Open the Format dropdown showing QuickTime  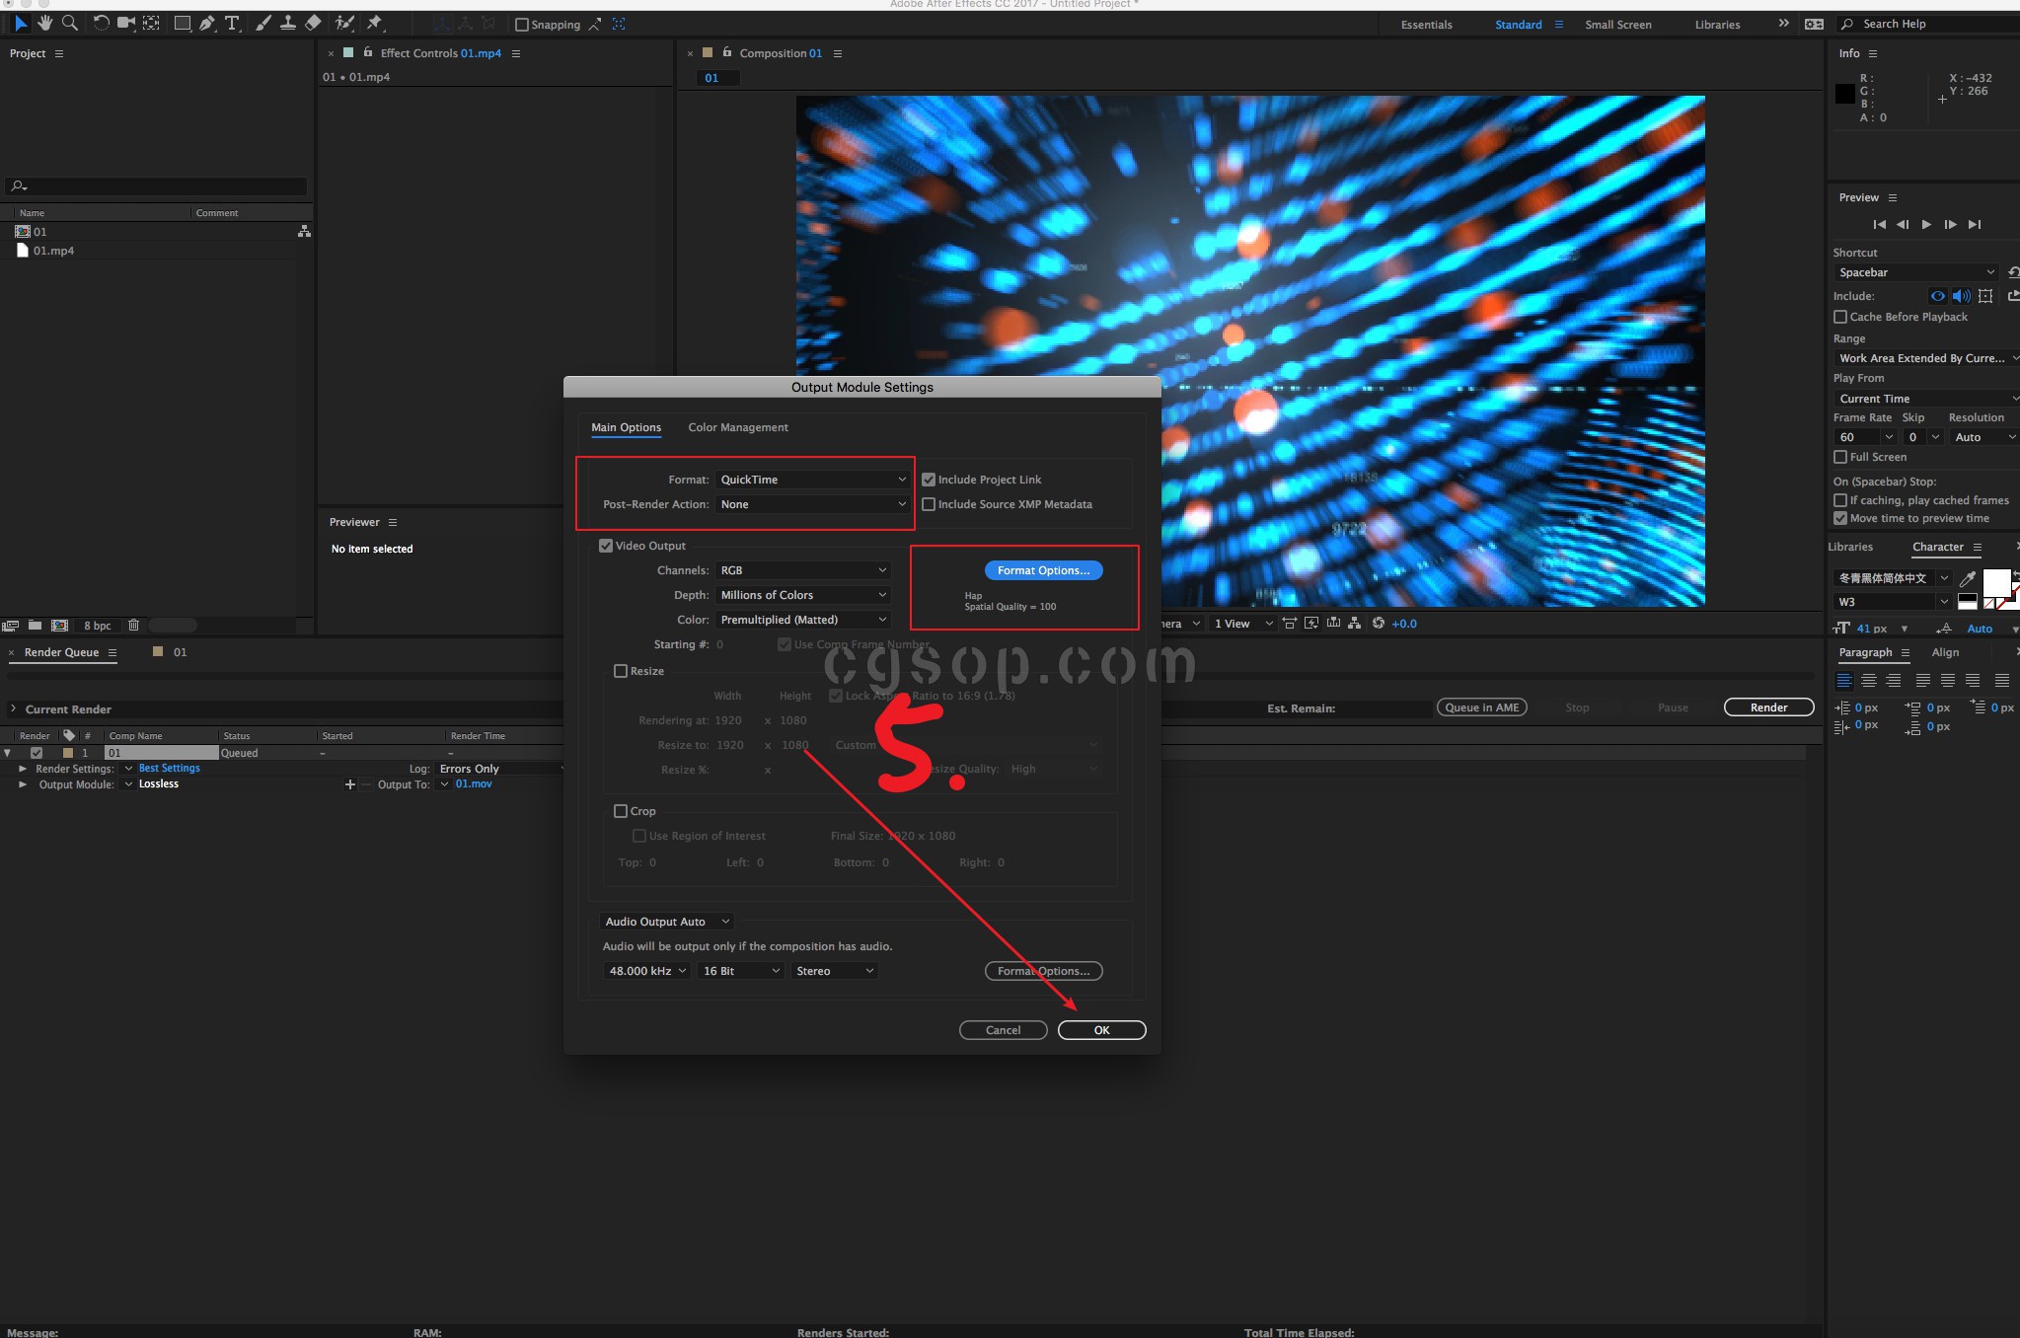tap(812, 480)
